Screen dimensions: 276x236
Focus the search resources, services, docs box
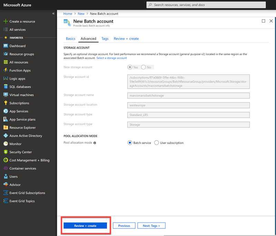pos(206,5)
